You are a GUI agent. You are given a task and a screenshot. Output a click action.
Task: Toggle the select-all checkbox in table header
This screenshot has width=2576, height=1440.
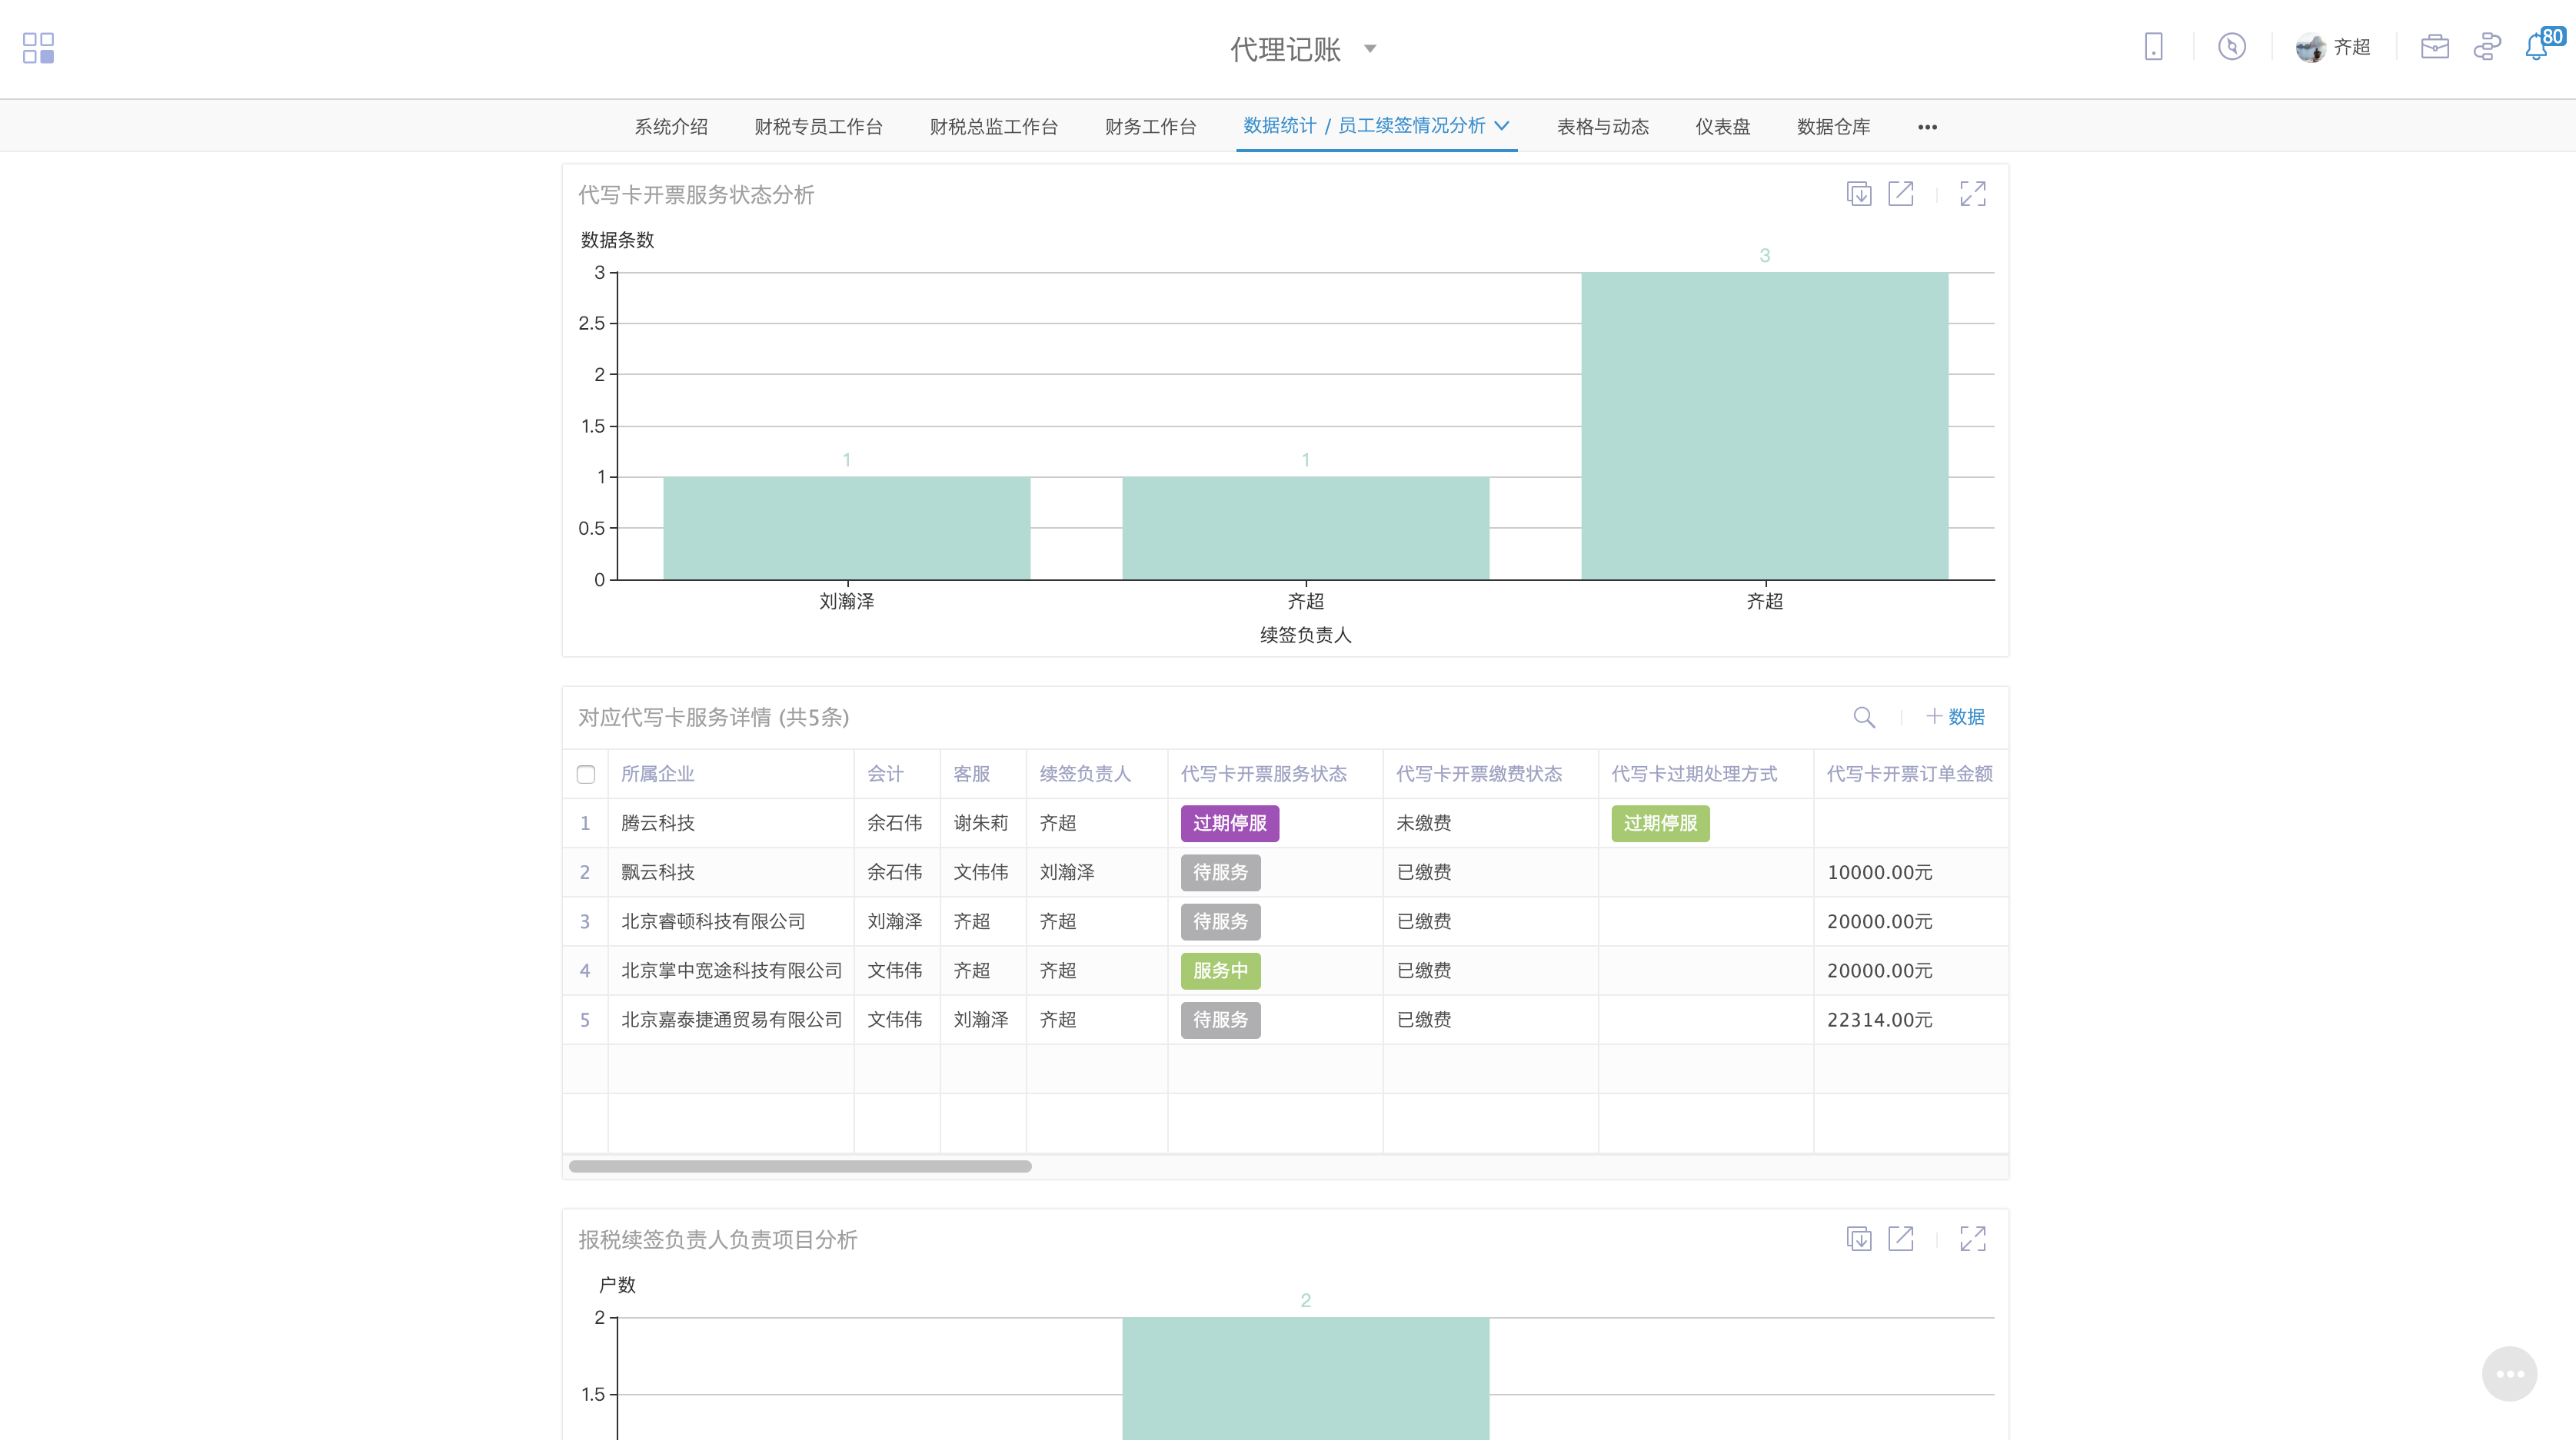point(586,775)
